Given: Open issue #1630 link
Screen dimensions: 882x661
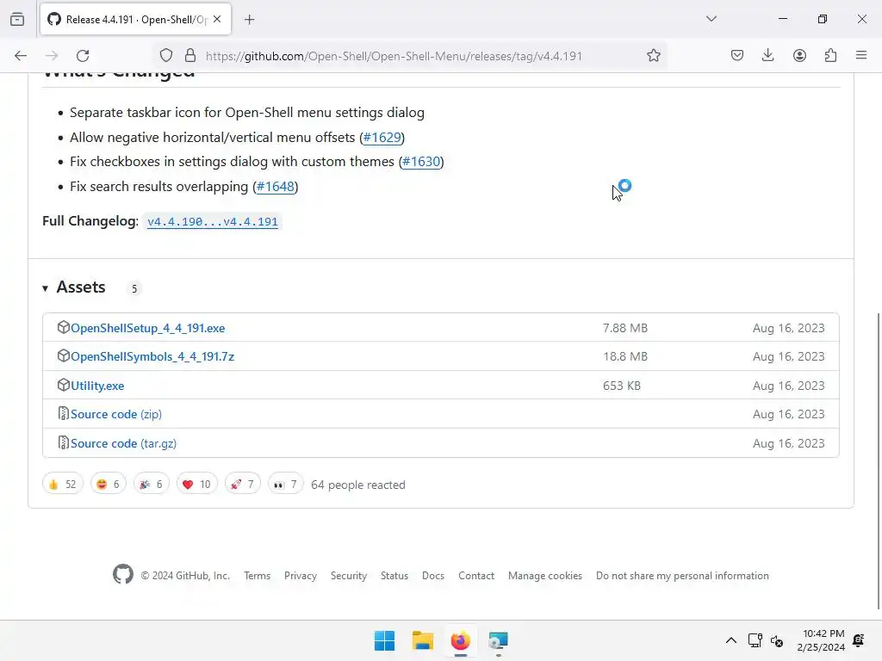Looking at the screenshot, I should pyautogui.click(x=421, y=162).
